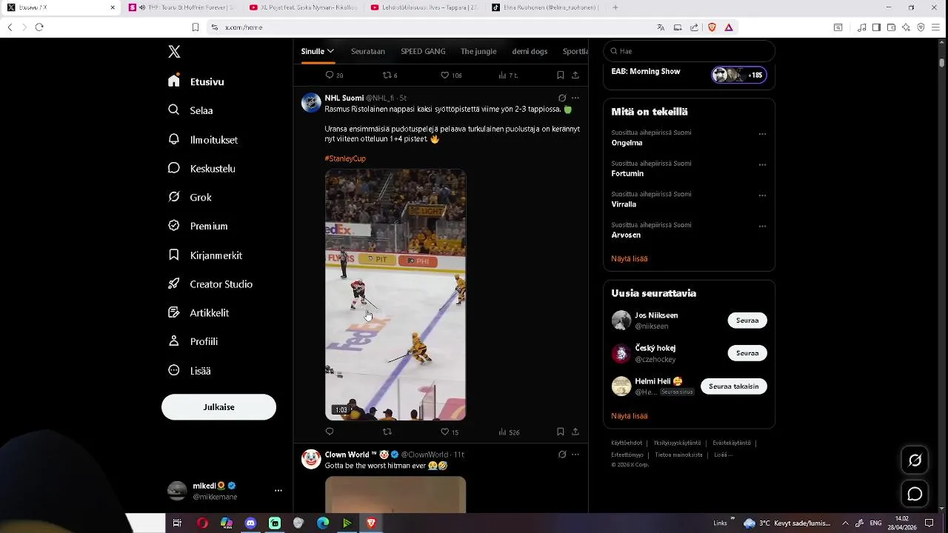The width and height of the screenshot is (948, 533).
Task: Open Fortumin trend options dots
Action: [762, 165]
